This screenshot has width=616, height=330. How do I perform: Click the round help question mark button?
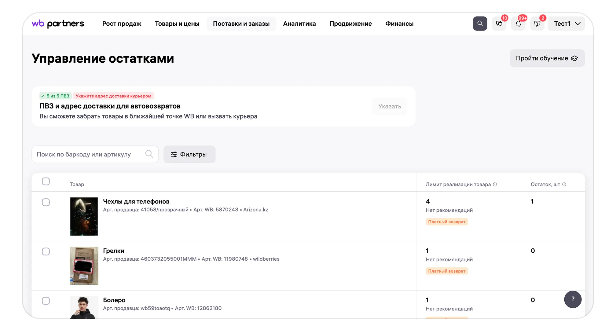pyautogui.click(x=573, y=299)
